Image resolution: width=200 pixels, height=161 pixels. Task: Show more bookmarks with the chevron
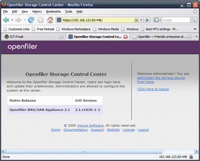pyautogui.click(x=195, y=29)
